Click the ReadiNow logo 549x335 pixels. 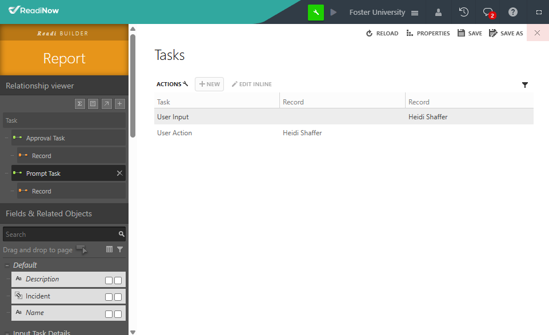[34, 10]
